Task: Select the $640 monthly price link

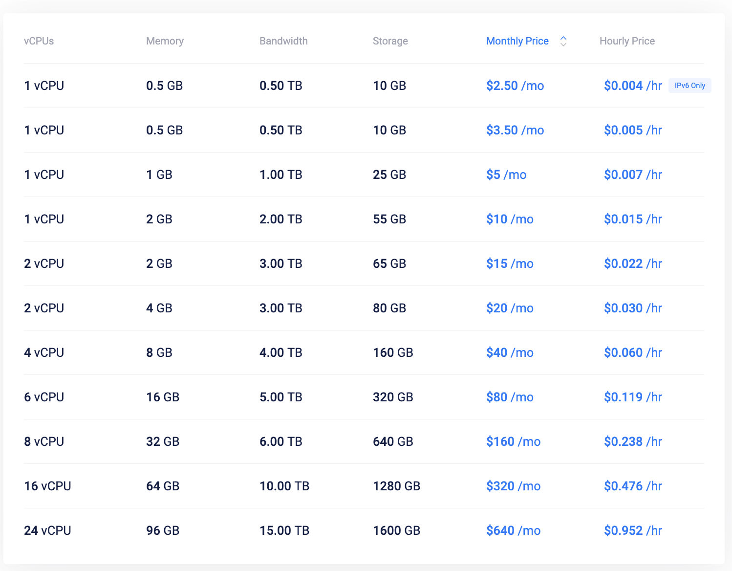Action: tap(513, 530)
